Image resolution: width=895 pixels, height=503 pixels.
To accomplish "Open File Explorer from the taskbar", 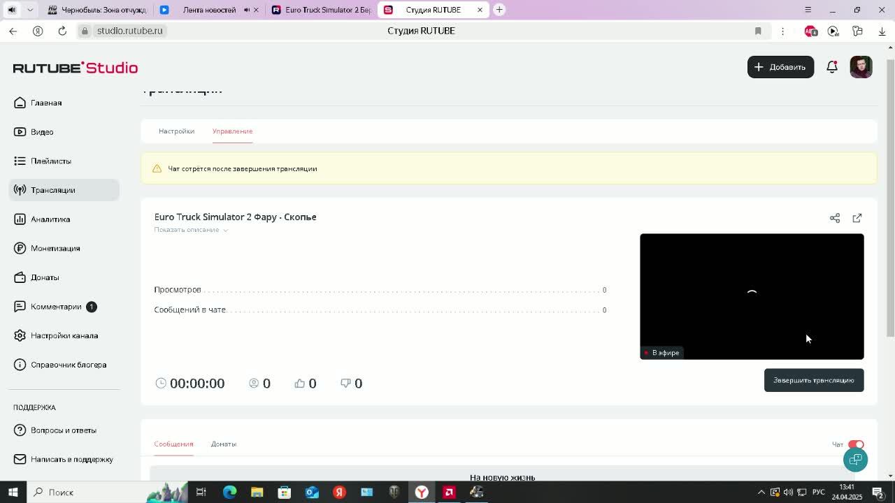I will click(257, 492).
